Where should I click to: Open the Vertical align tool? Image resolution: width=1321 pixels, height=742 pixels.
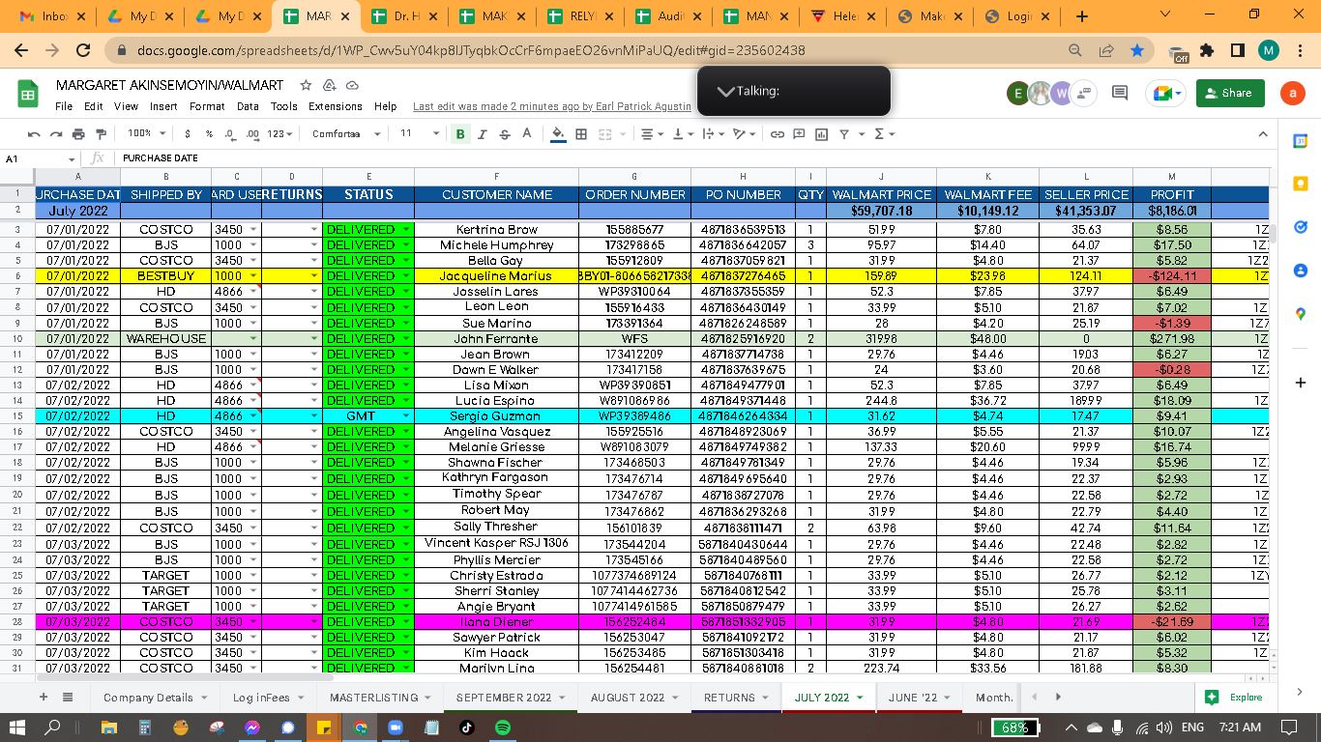pos(682,134)
